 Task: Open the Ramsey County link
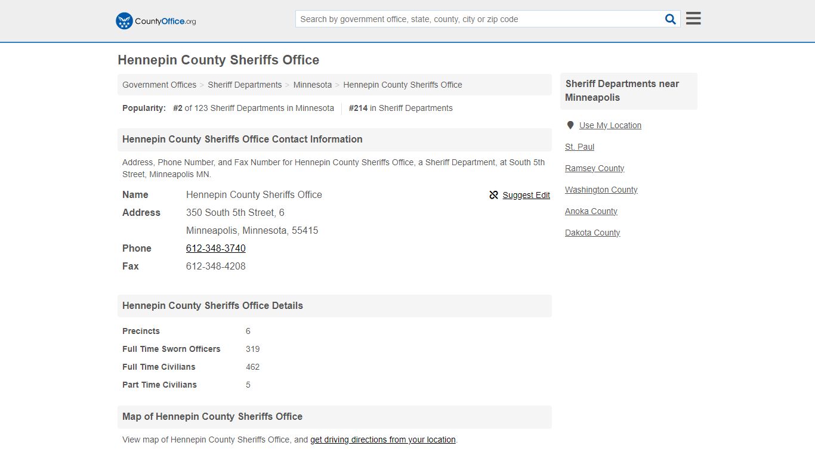tap(594, 168)
